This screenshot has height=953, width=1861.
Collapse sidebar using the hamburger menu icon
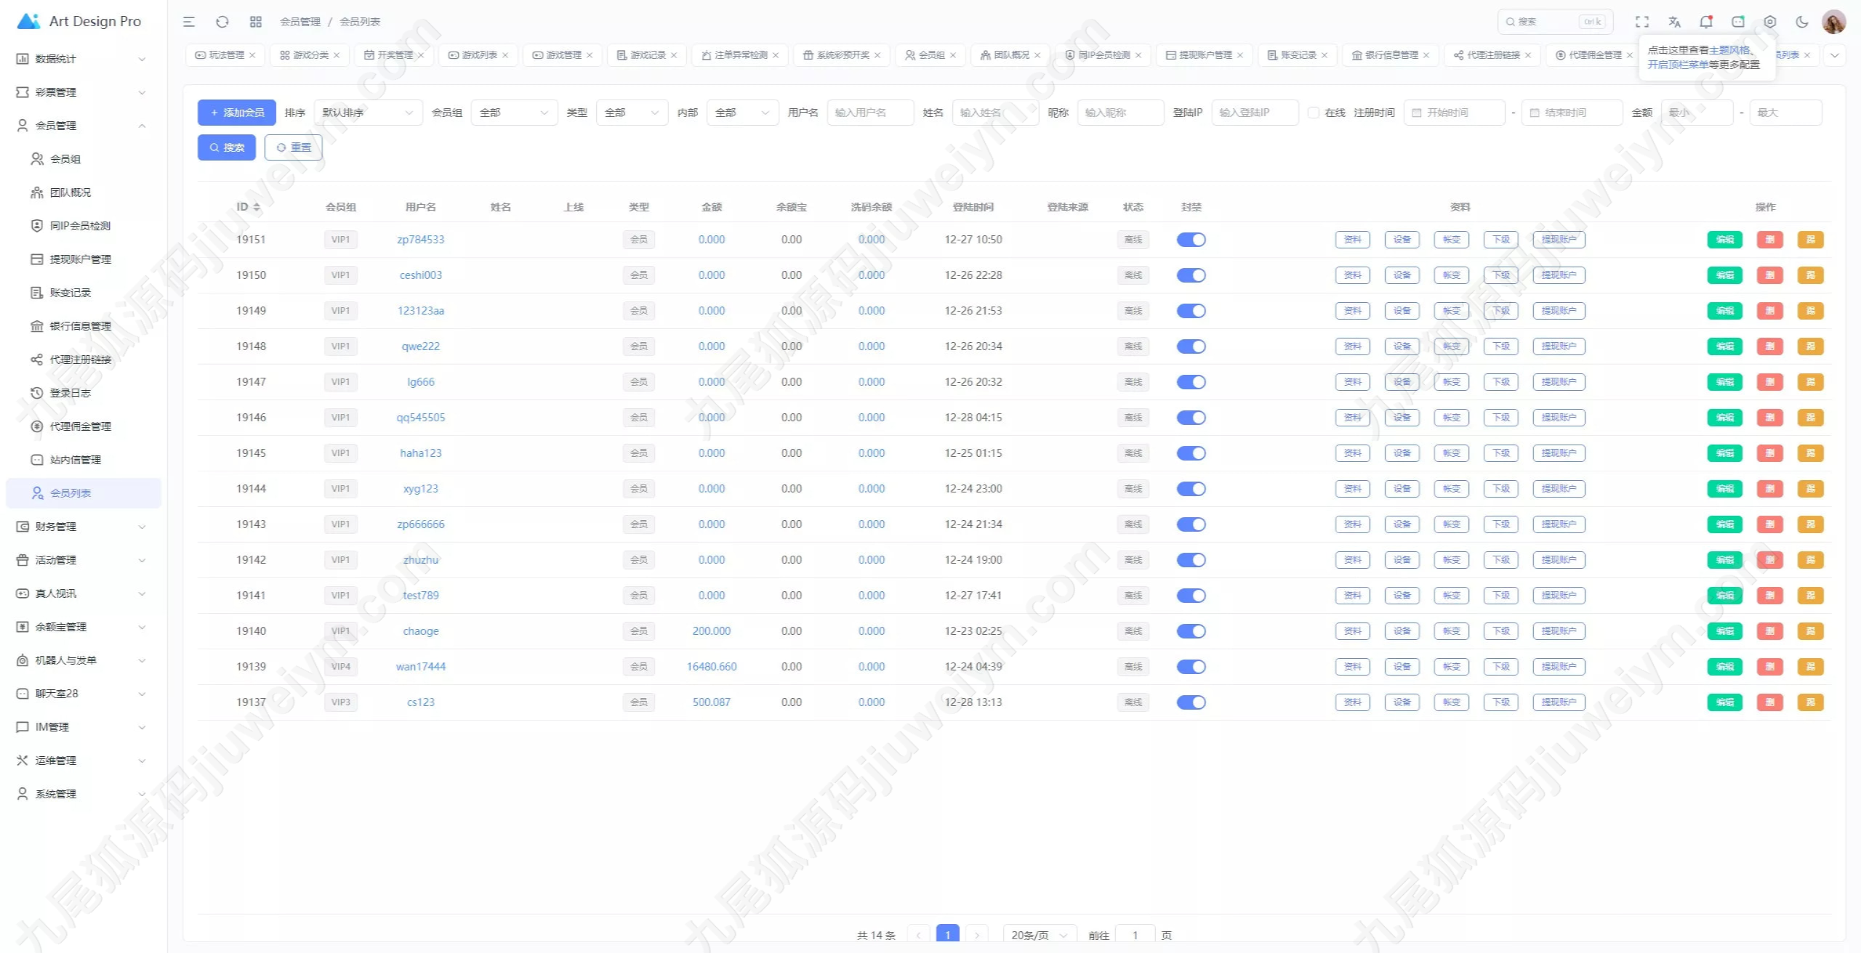pos(189,22)
